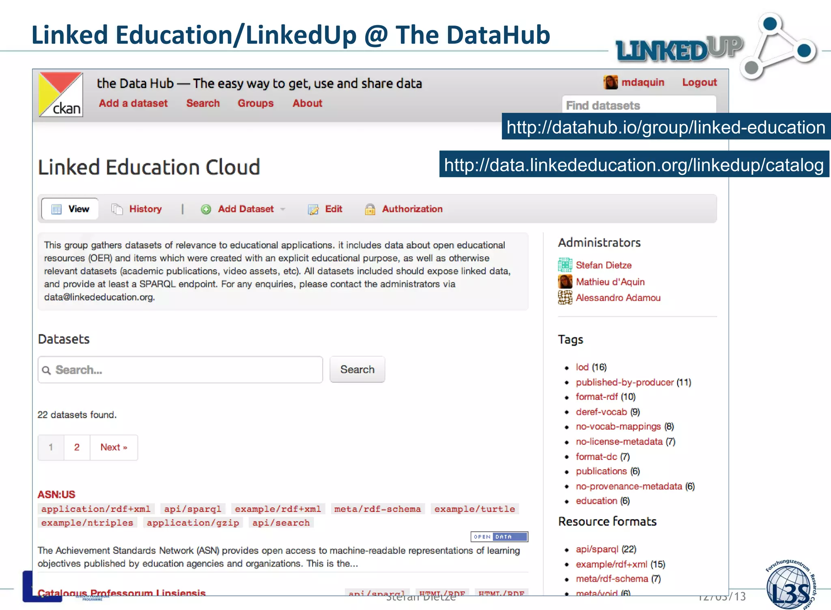Click the green Add Dataset plus icon

tap(206, 209)
